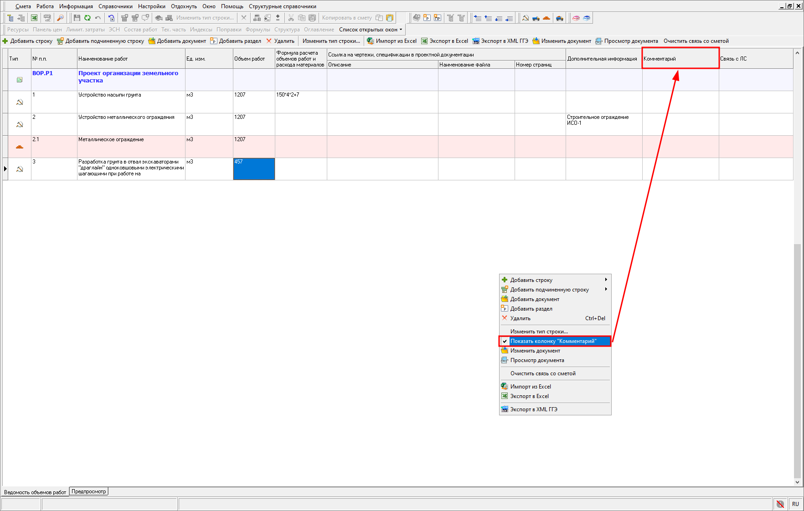Expand 'Добавить строку' submenu arrow in context menu
804x511 pixels.
tap(606, 280)
